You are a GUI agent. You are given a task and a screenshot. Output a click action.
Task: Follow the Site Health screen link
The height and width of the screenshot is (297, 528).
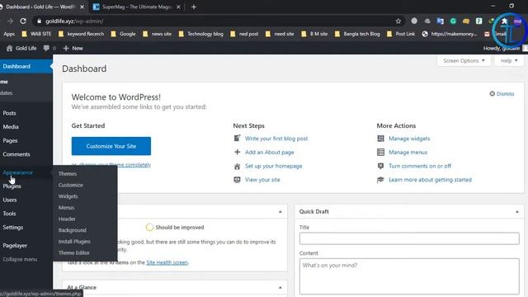167,262
